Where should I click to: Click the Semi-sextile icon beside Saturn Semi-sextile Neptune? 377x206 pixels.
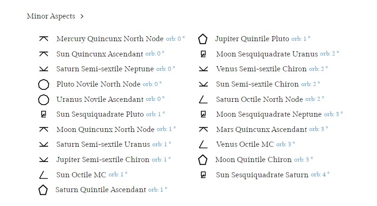tap(44, 69)
